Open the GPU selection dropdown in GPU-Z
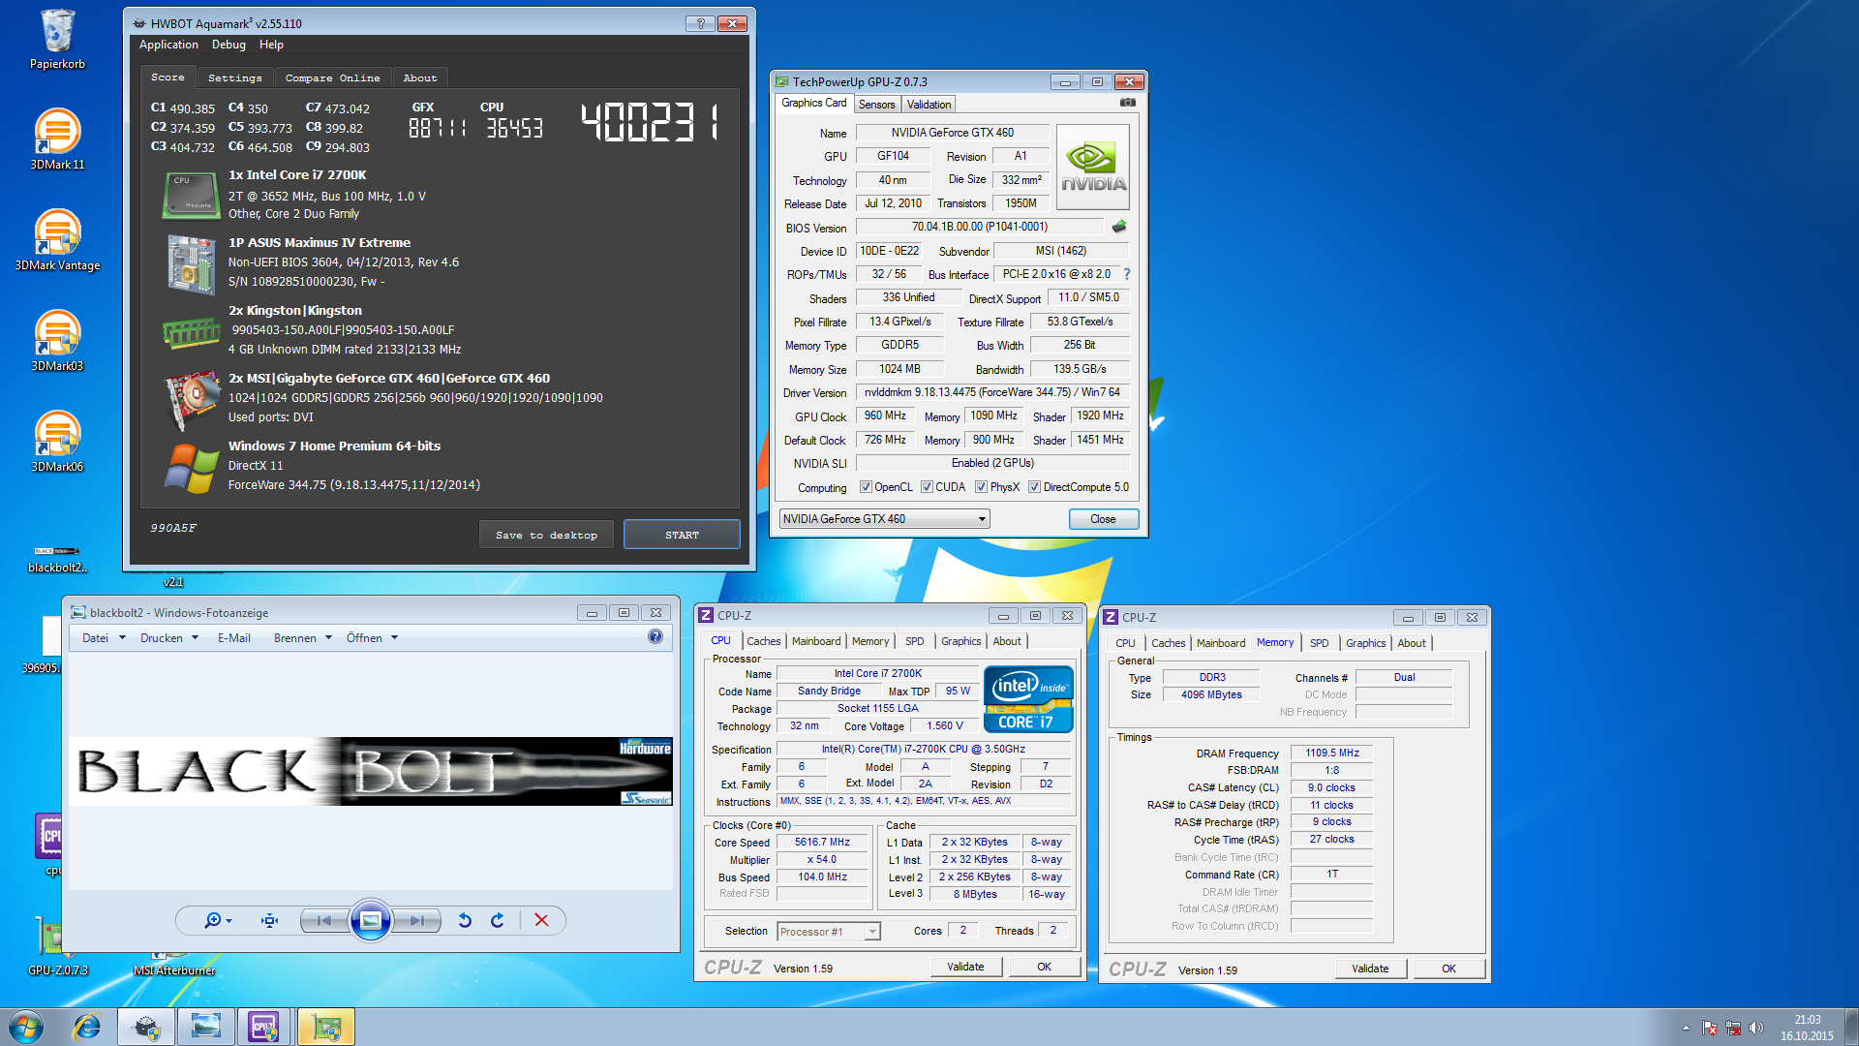The image size is (1859, 1046). click(x=884, y=519)
